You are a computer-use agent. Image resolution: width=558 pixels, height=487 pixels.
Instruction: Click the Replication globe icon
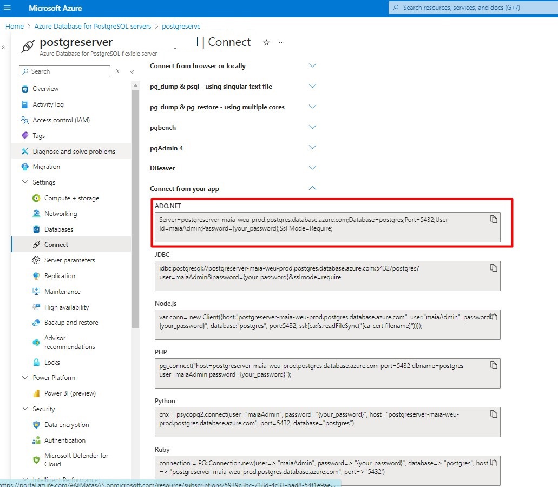pos(36,275)
